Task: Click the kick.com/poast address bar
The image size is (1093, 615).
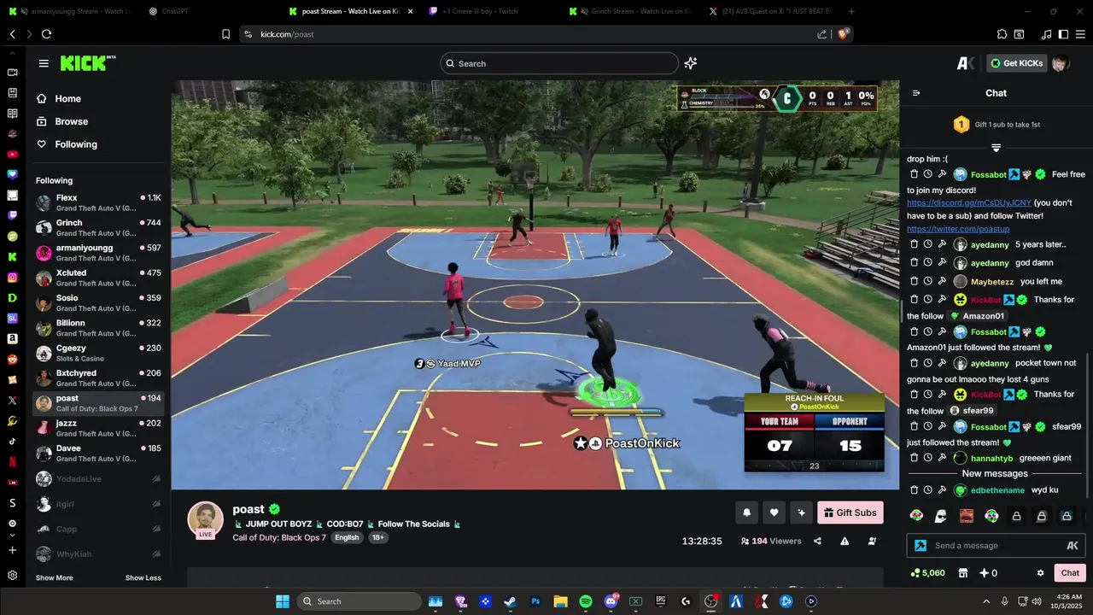Action: click(x=546, y=34)
